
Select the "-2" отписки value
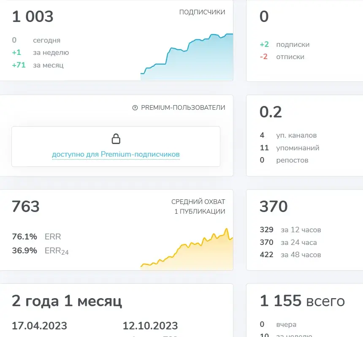(x=264, y=57)
